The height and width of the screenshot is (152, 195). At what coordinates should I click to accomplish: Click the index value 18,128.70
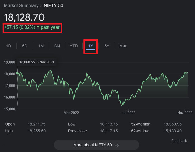coord(24,17)
